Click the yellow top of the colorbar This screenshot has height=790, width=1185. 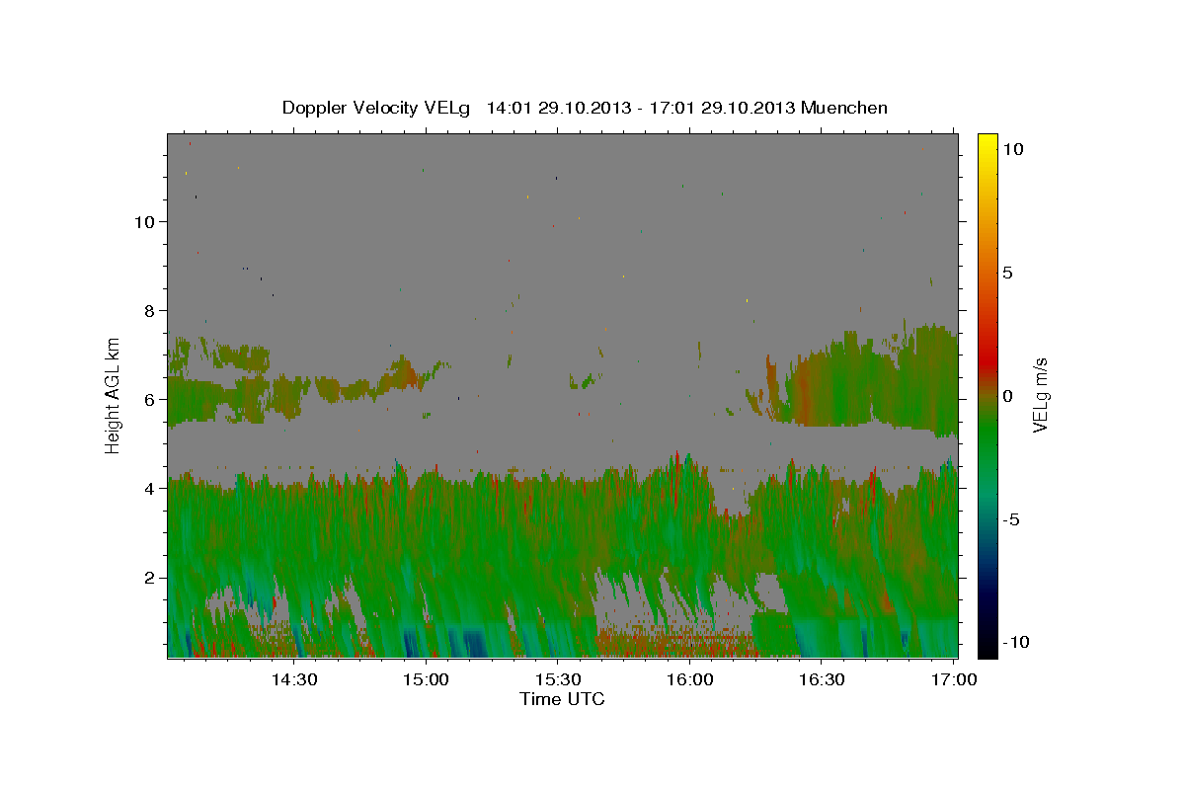(x=987, y=143)
